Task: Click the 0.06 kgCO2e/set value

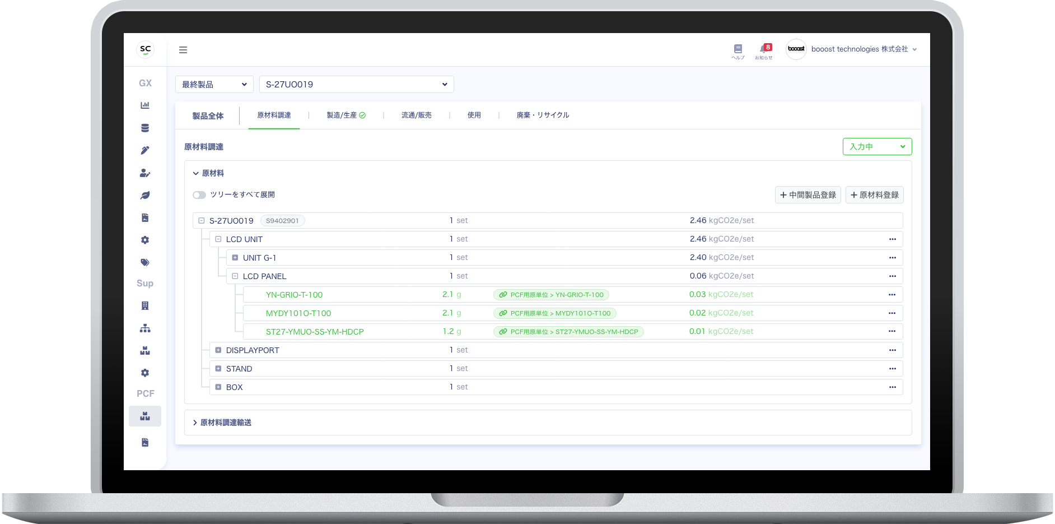Action: click(x=722, y=276)
